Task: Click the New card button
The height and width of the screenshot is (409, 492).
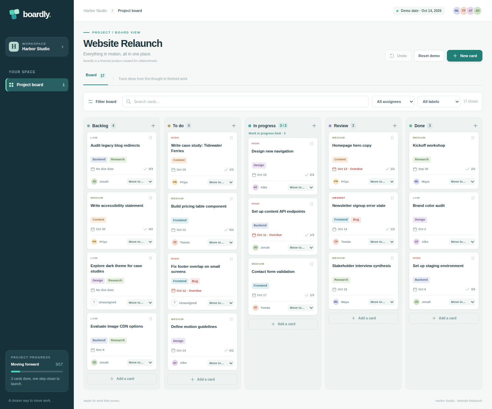Action: (x=465, y=56)
